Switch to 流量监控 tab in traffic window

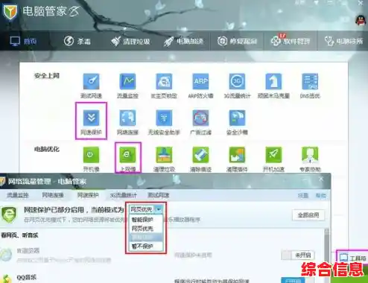[18, 195]
